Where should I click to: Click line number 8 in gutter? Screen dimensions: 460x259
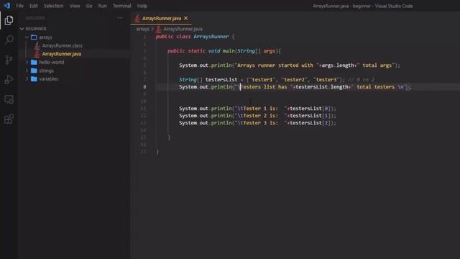pyautogui.click(x=144, y=87)
